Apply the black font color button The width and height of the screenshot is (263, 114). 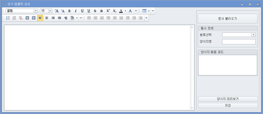click(x=121, y=11)
